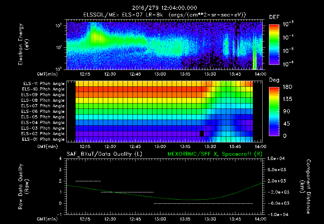Select the ELS-03 Pitch Angle row label

point(43,128)
